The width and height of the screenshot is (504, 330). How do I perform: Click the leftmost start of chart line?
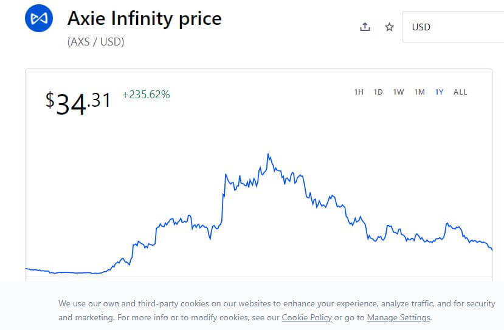(x=26, y=268)
